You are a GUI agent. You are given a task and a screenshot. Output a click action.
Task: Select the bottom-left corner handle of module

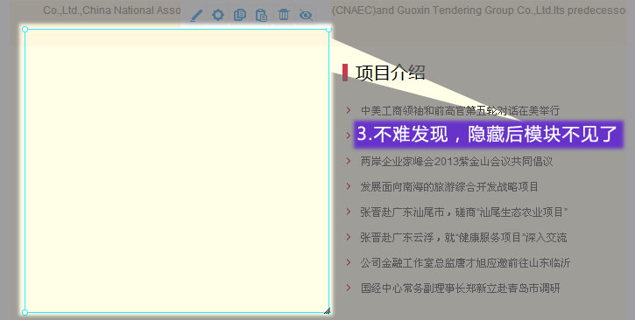(x=25, y=312)
